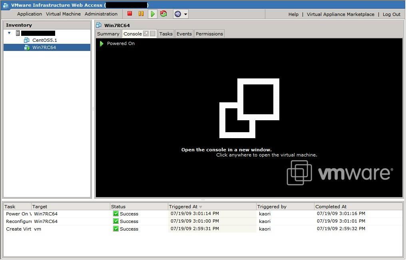This screenshot has width=406, height=260.
Task: Click the VM icon beside Win7RC64 title
Action: coord(98,25)
